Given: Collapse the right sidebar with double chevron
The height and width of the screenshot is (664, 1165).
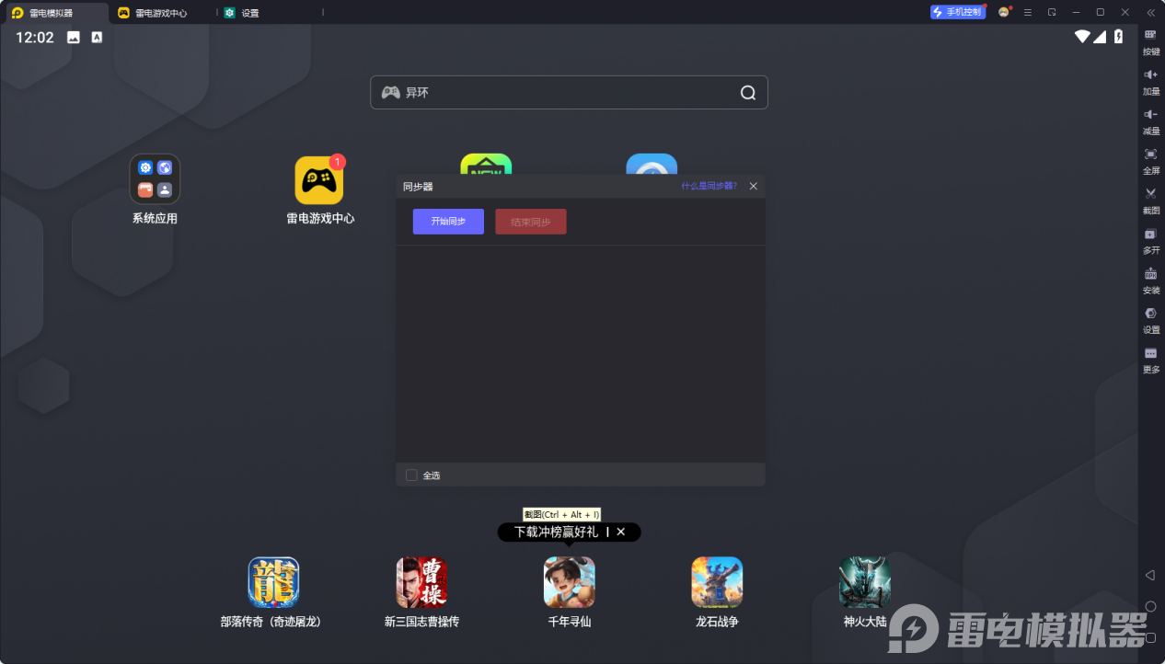Looking at the screenshot, I should [1150, 12].
